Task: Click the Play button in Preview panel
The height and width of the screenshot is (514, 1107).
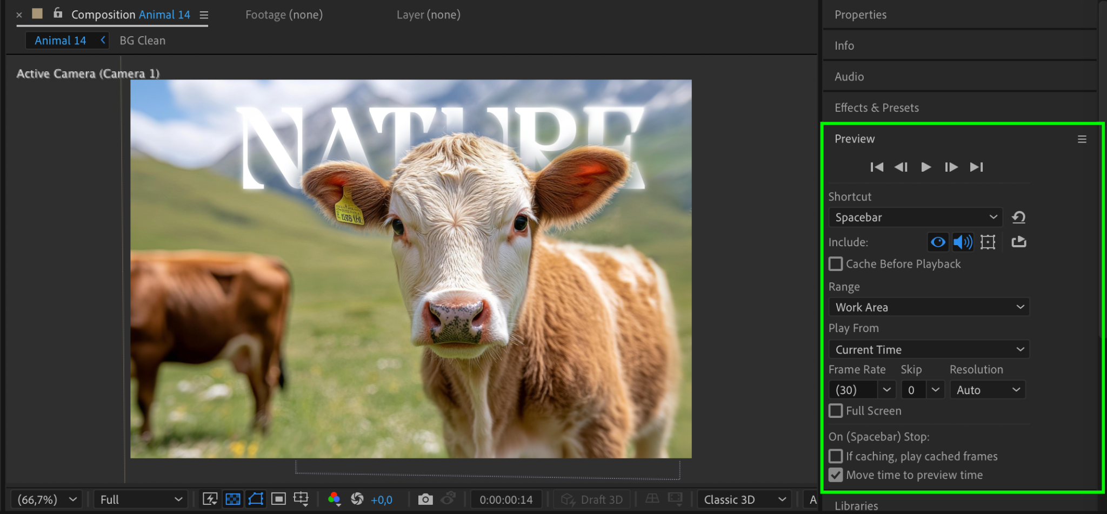Action: pyautogui.click(x=926, y=167)
